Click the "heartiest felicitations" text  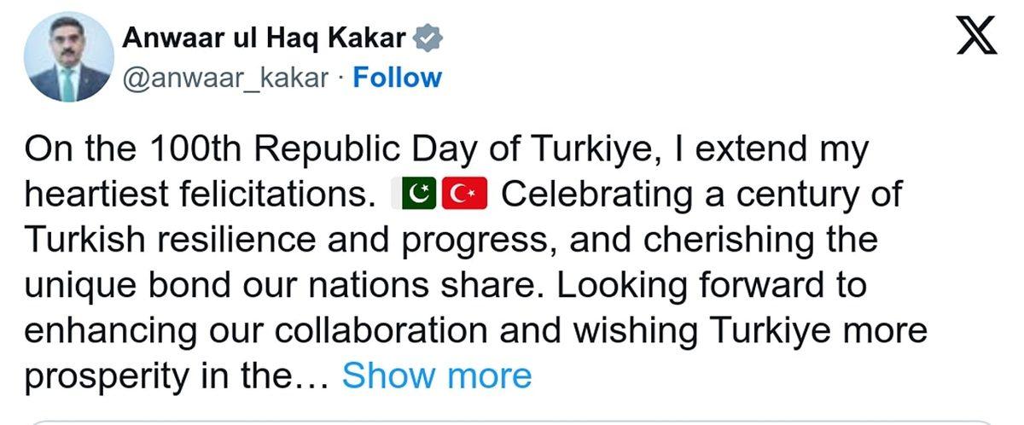click(x=198, y=195)
